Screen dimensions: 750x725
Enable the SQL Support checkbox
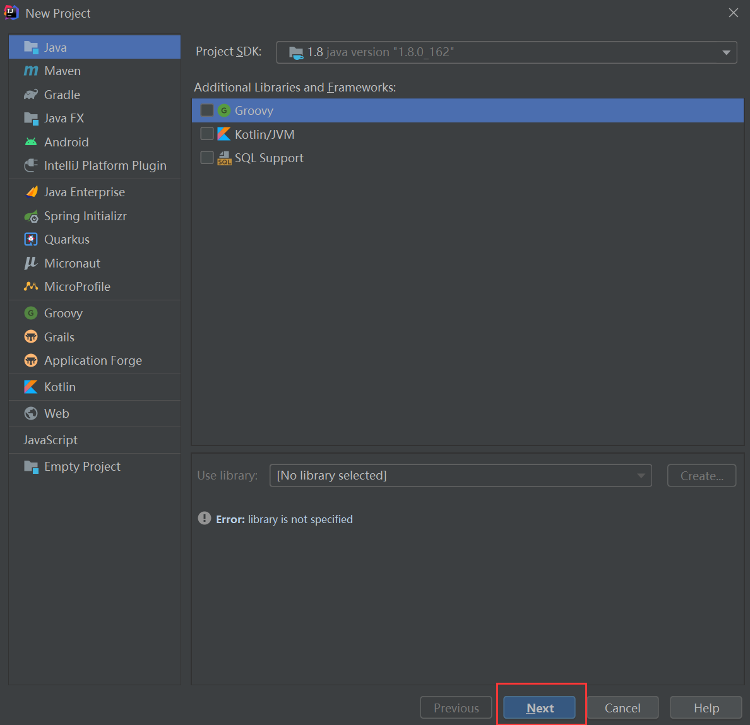[207, 158]
